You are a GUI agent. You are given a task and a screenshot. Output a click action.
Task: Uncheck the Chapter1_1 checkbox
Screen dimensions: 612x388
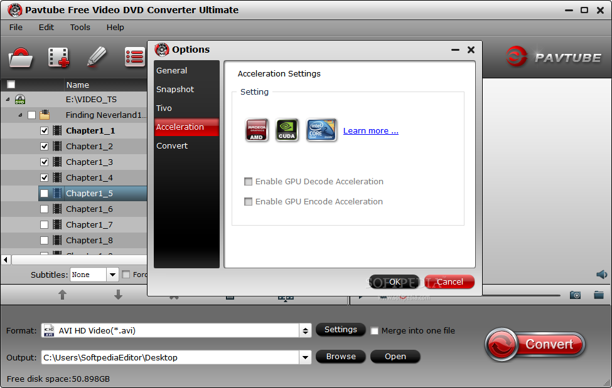[44, 130]
